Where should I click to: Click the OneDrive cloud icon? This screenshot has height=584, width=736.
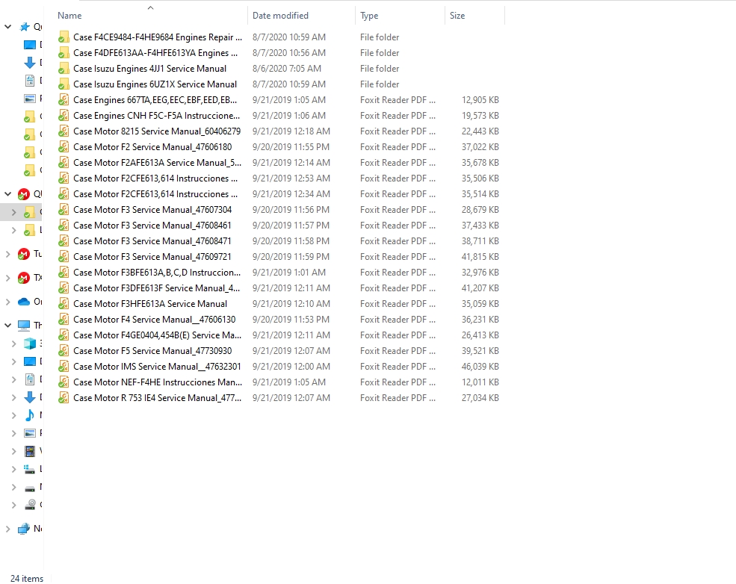[x=24, y=302]
